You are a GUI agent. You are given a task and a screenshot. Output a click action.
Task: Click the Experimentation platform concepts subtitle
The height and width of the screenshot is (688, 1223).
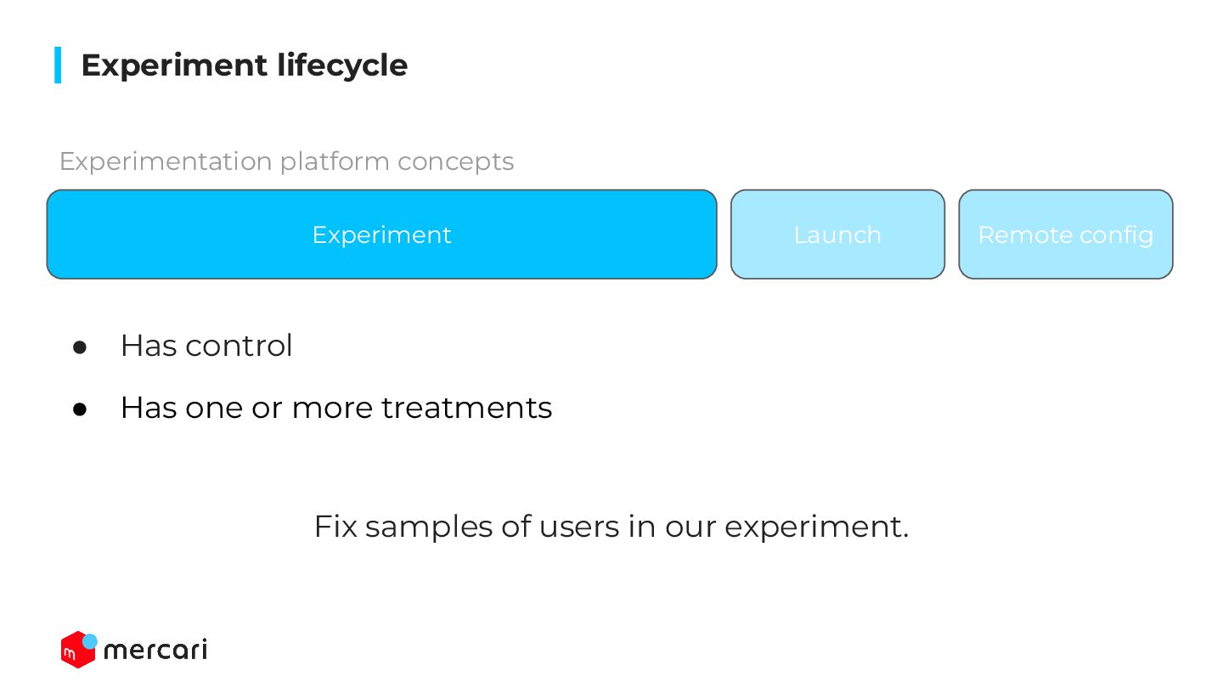pos(287,161)
